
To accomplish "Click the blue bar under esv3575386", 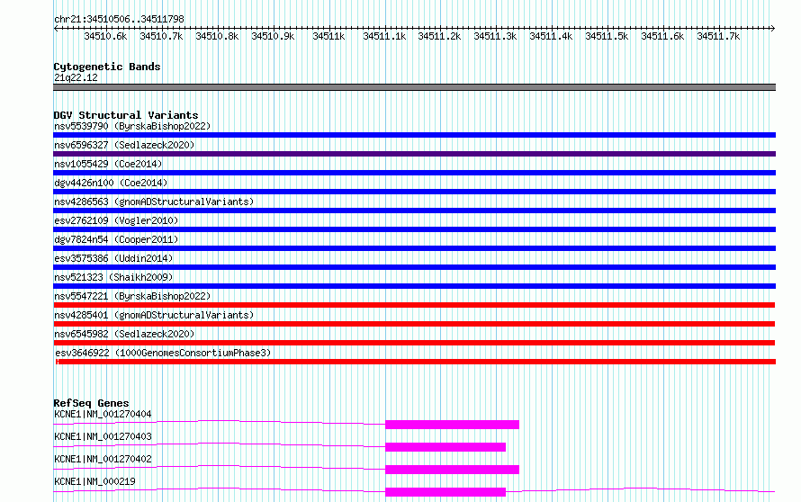I will coord(414,267).
